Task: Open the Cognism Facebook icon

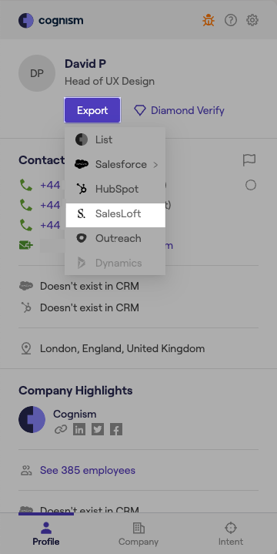Action: point(116,429)
